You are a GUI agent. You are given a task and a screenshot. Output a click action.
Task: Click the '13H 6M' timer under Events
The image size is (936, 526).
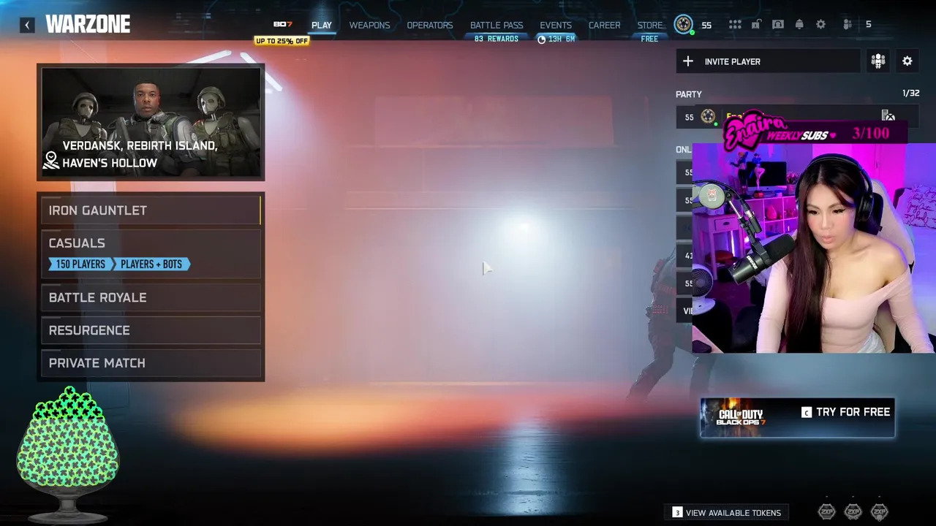556,39
